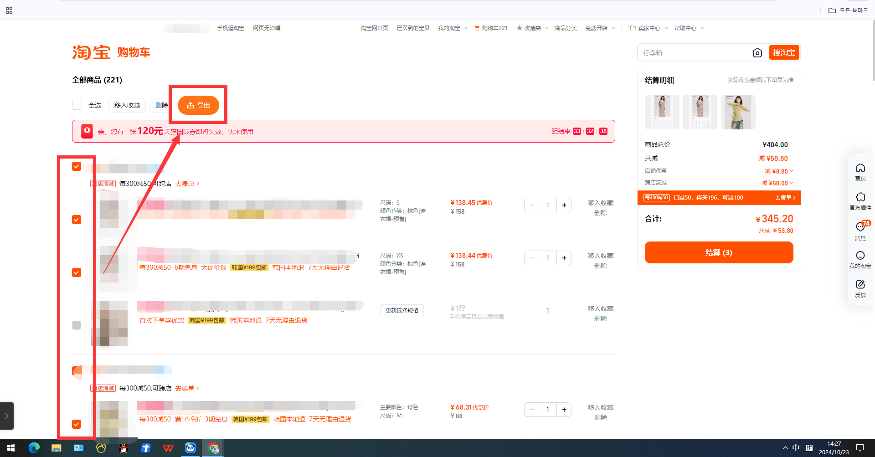The width and height of the screenshot is (875, 457).
Task: Click the red coupon envelope icon
Action: (87, 131)
